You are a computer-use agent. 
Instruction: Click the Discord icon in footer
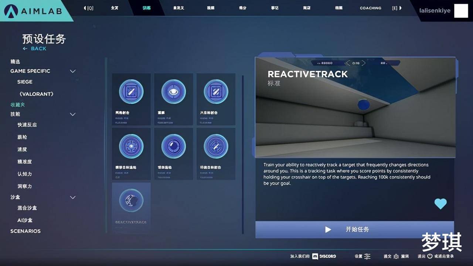click(x=315, y=256)
